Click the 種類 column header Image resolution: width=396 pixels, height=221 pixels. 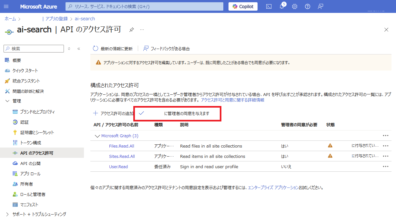tap(158, 125)
